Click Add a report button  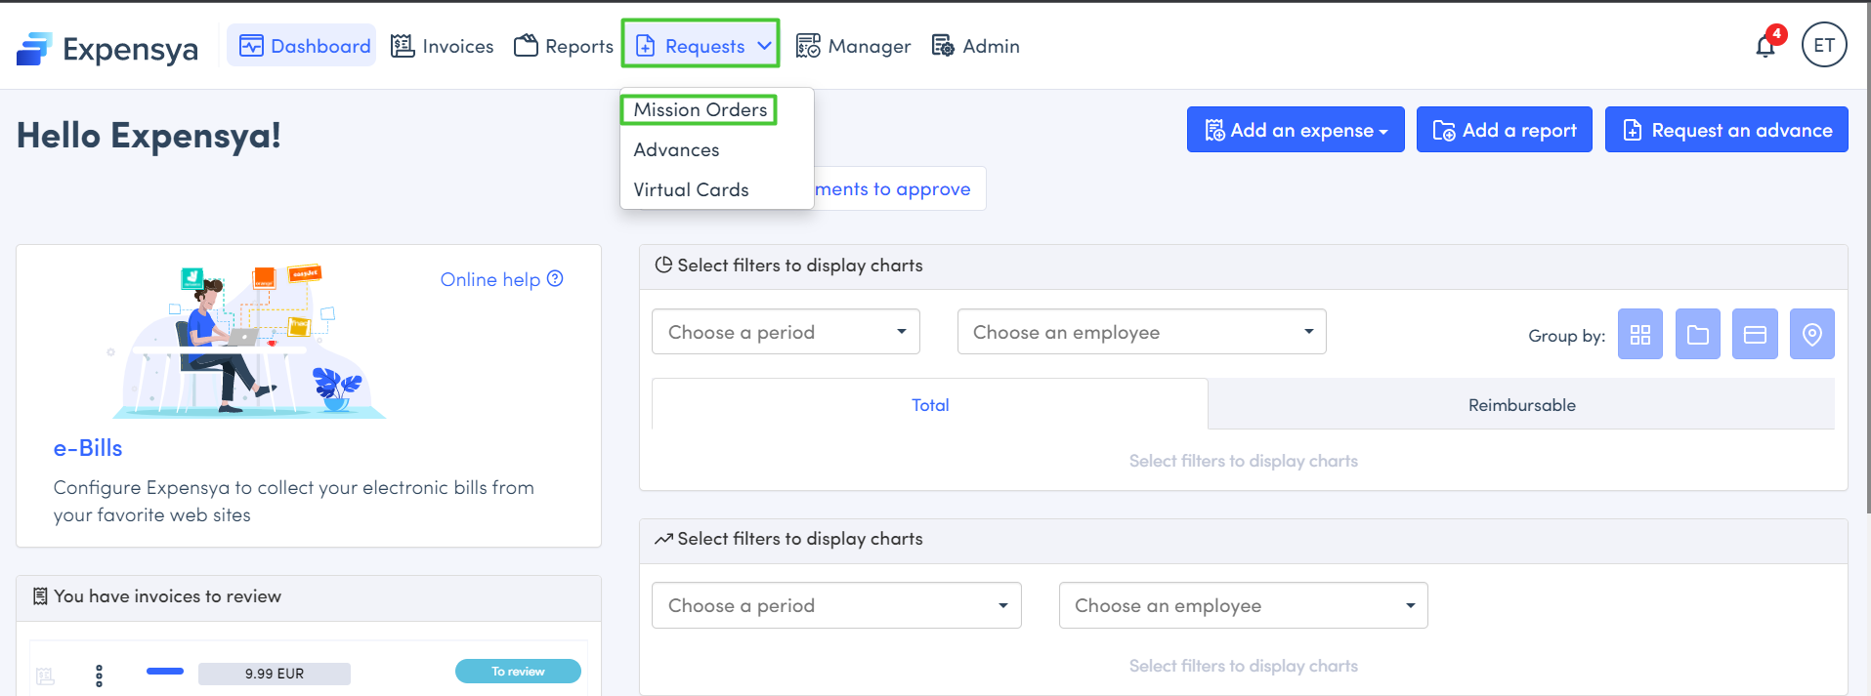pyautogui.click(x=1505, y=130)
